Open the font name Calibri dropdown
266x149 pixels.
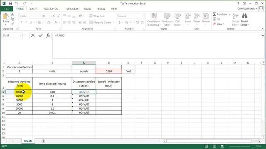coord(41,16)
